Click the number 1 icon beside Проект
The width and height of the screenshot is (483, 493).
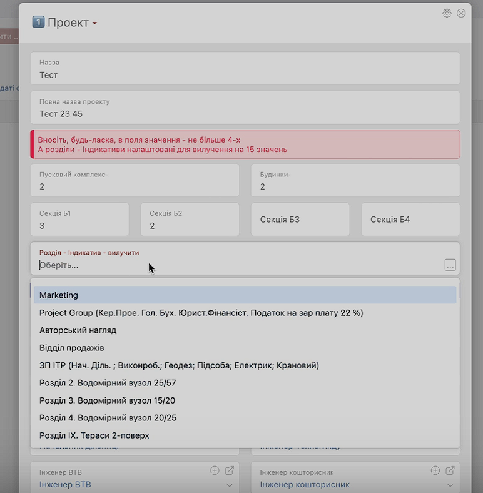tap(39, 23)
